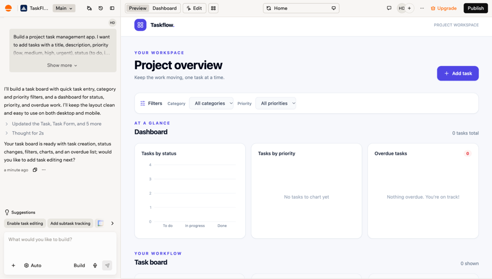Switch to the Preview tab
Screen dimensions: 492x279
coord(138,8)
